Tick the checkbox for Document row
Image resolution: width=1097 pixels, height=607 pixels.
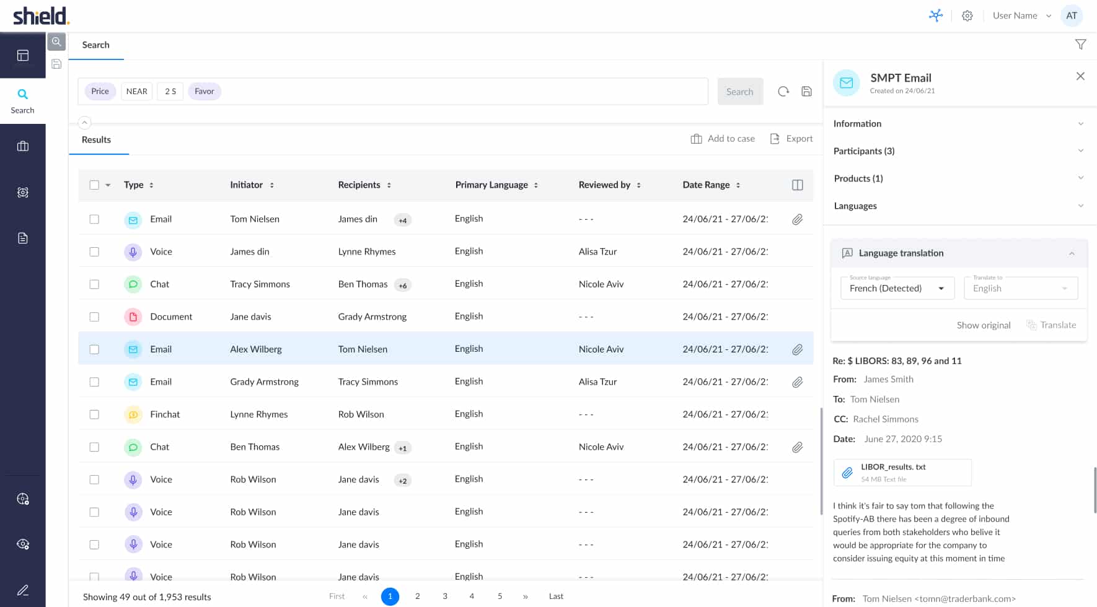tap(94, 317)
